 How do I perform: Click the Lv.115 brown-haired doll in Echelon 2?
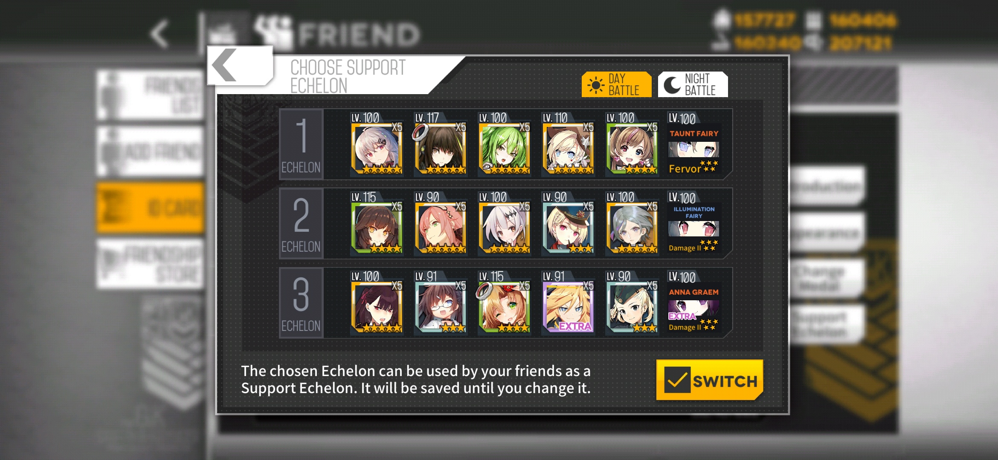coord(377,224)
